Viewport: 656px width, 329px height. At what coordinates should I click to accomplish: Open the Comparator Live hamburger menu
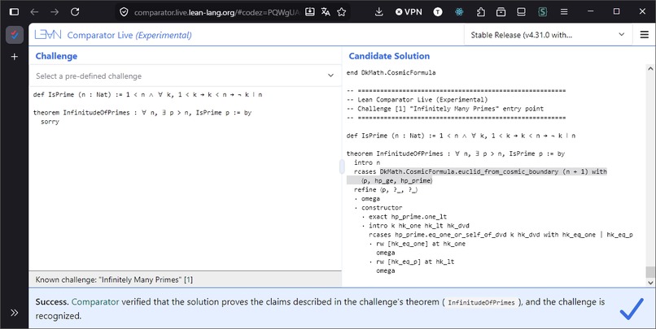645,35
